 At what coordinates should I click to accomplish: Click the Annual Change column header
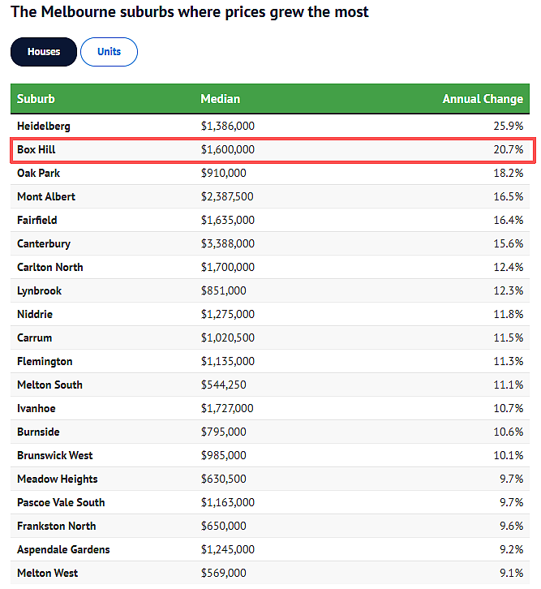tap(483, 99)
